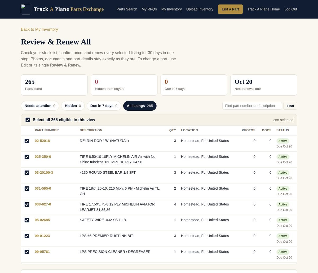This screenshot has width=318, height=273.
Task: Click the Track A Plane Parts Exchange title
Action: 69,9
